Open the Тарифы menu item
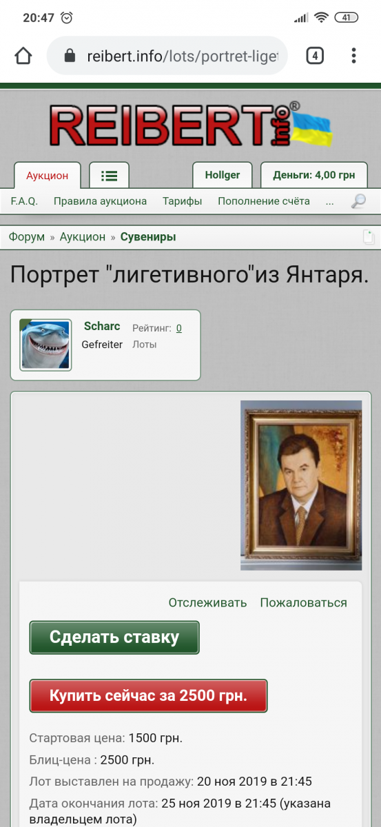 183,201
